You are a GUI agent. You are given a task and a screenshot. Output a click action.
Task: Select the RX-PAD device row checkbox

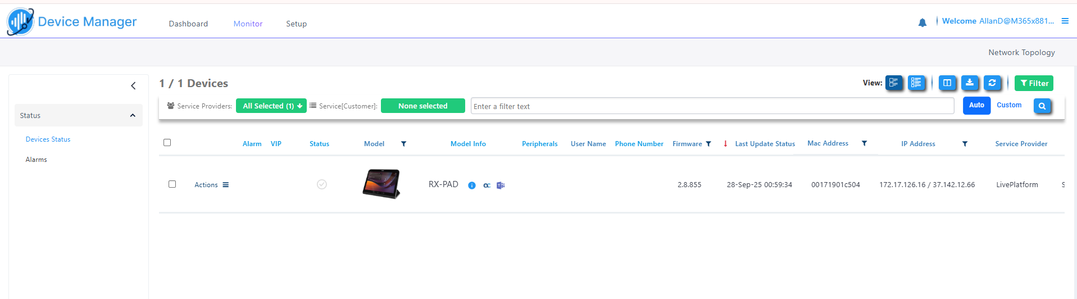(172, 184)
